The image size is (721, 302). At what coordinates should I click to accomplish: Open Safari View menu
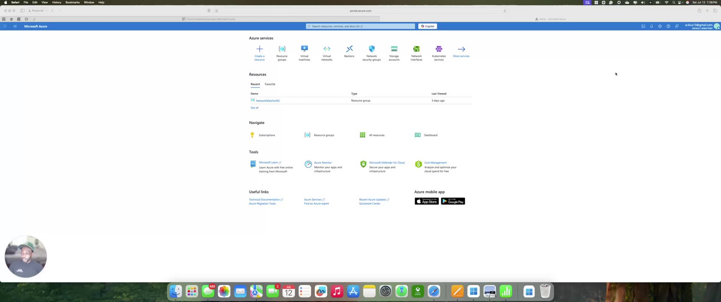[x=44, y=2]
